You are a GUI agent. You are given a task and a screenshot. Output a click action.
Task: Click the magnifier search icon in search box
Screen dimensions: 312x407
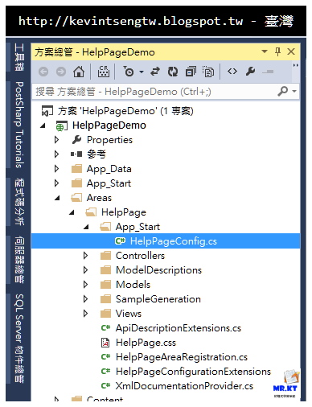[x=283, y=92]
